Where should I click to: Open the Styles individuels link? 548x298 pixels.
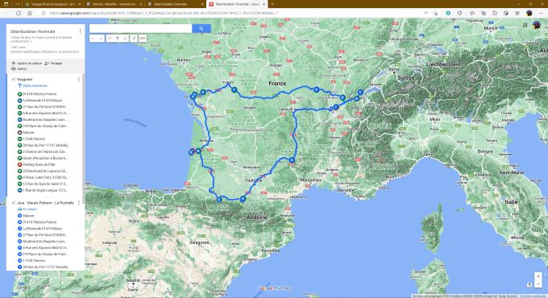[35, 86]
